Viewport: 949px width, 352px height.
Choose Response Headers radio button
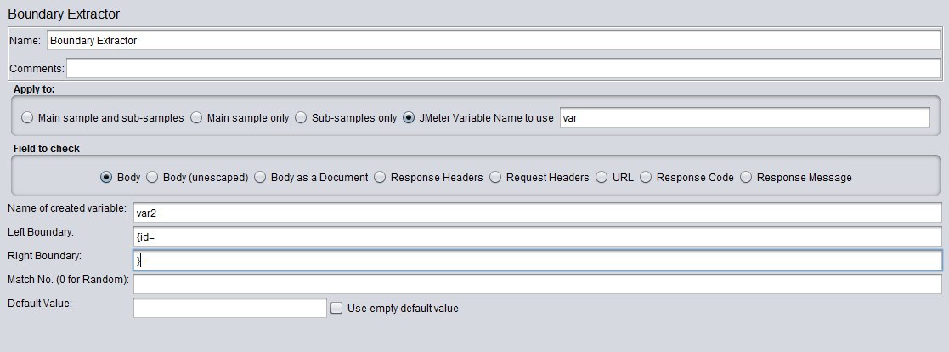(x=380, y=178)
